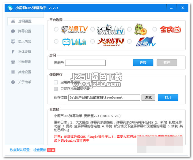
Task: Click the 检查更新 link
Action: click(40, 150)
